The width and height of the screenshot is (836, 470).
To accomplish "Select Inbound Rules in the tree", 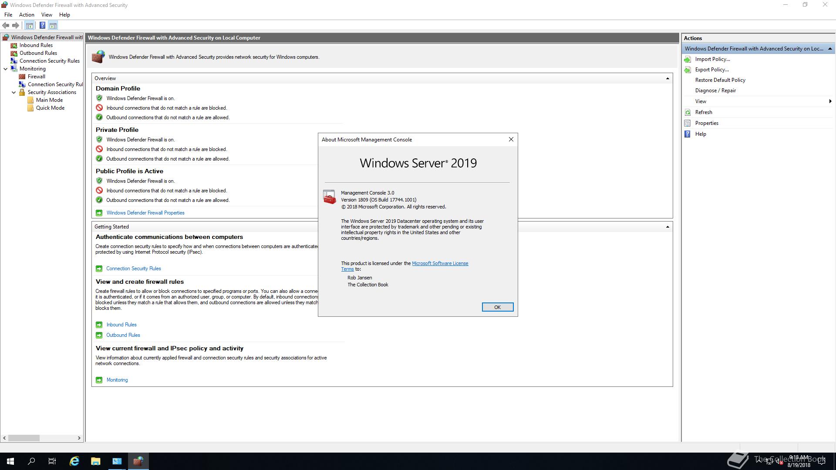I will coord(36,45).
